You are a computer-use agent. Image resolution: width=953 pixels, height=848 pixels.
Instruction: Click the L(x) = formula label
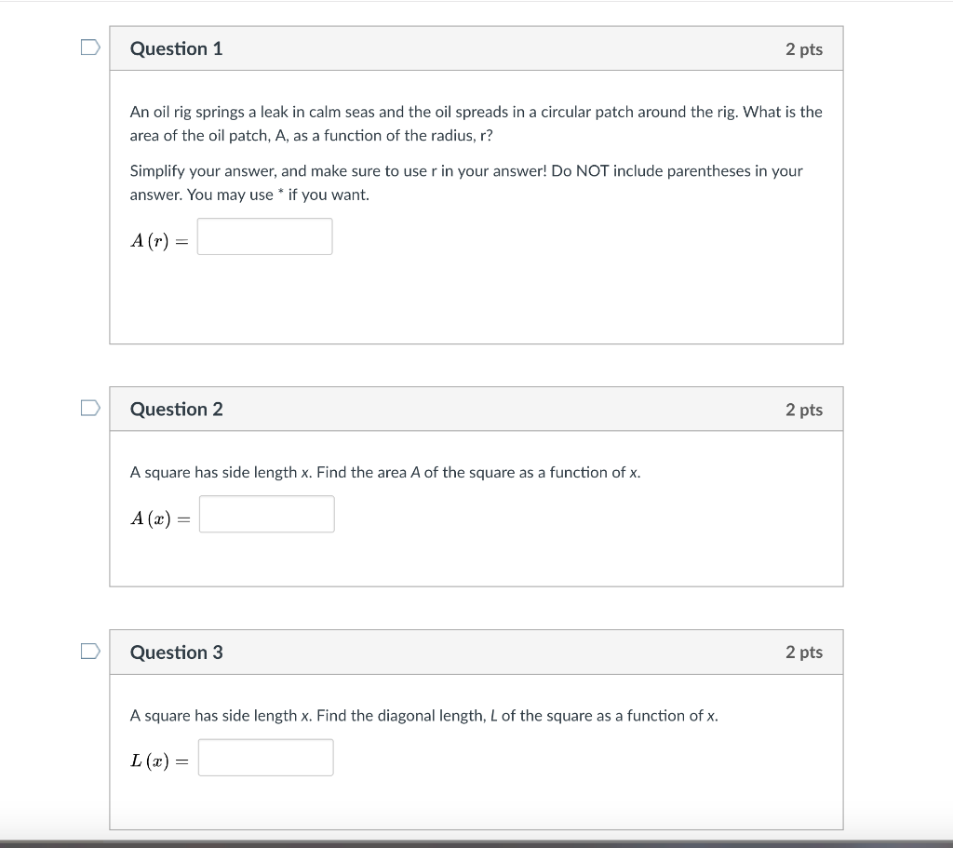coord(160,761)
